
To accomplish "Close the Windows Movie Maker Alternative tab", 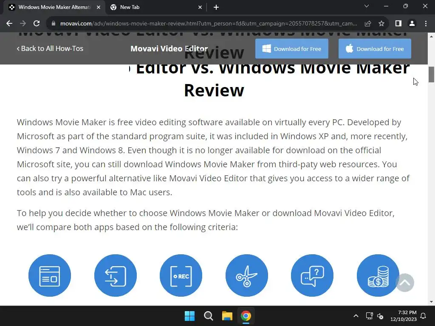I will [99, 8].
